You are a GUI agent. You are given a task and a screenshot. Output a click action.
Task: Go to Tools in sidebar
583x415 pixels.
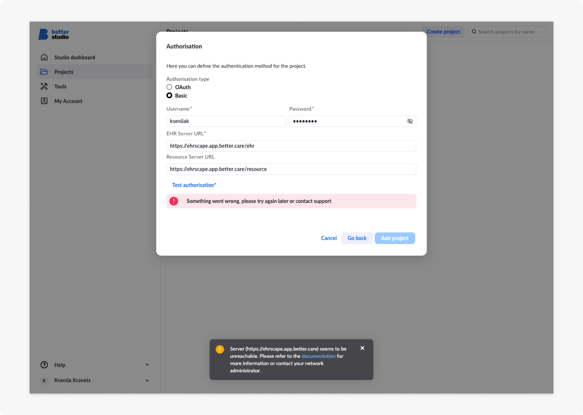point(95,86)
